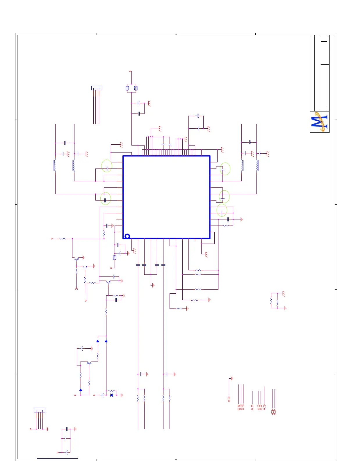Select the pin-1 circle marker inside the IC
The image size is (356, 461).
(127, 236)
